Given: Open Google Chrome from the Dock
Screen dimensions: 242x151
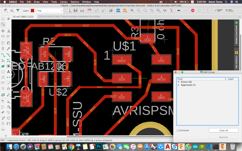Looking at the screenshot, I should [71, 146].
